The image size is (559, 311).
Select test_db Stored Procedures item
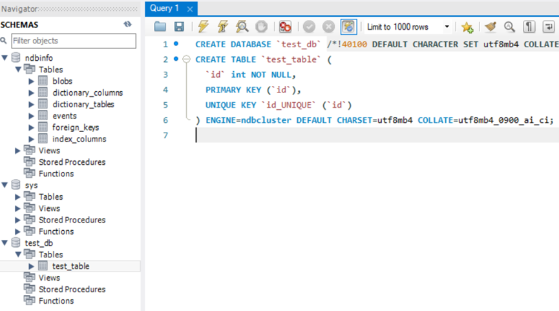(x=72, y=289)
